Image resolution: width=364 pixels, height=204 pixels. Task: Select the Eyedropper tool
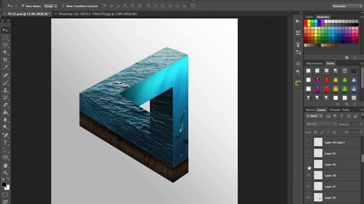pos(5,67)
